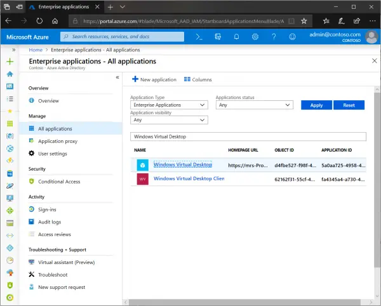Open the Azure Active Directory diamond icon

tap(10, 248)
